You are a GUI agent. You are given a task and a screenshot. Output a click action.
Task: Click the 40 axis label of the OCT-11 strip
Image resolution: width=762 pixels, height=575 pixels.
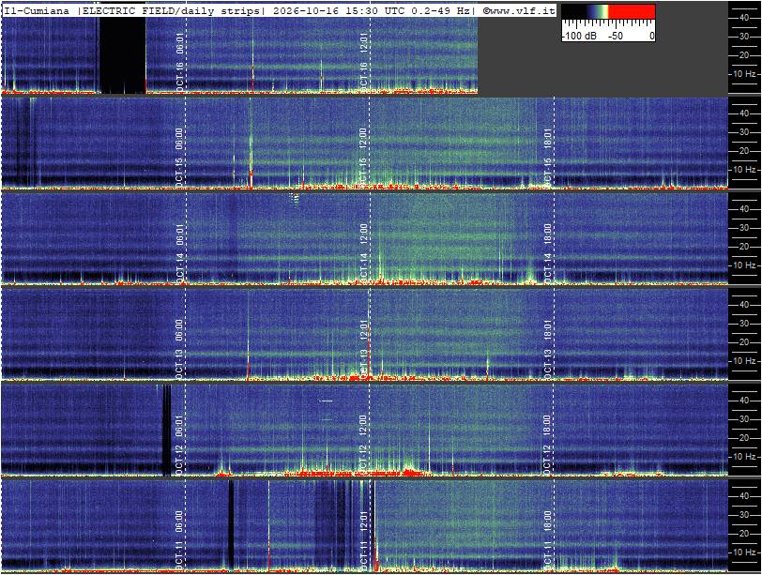coord(743,496)
